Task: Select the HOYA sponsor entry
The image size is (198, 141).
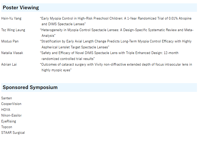Action: [6, 110]
